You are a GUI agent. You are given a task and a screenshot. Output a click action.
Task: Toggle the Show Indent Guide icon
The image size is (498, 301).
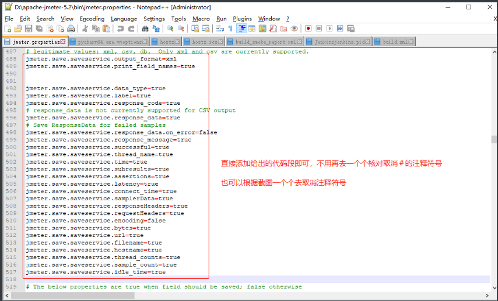coord(241,29)
